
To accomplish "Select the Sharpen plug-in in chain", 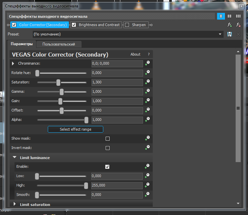I will click(139, 25).
